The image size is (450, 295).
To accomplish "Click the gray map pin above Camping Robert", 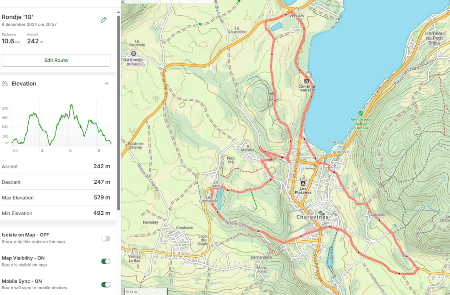I will [309, 74].
